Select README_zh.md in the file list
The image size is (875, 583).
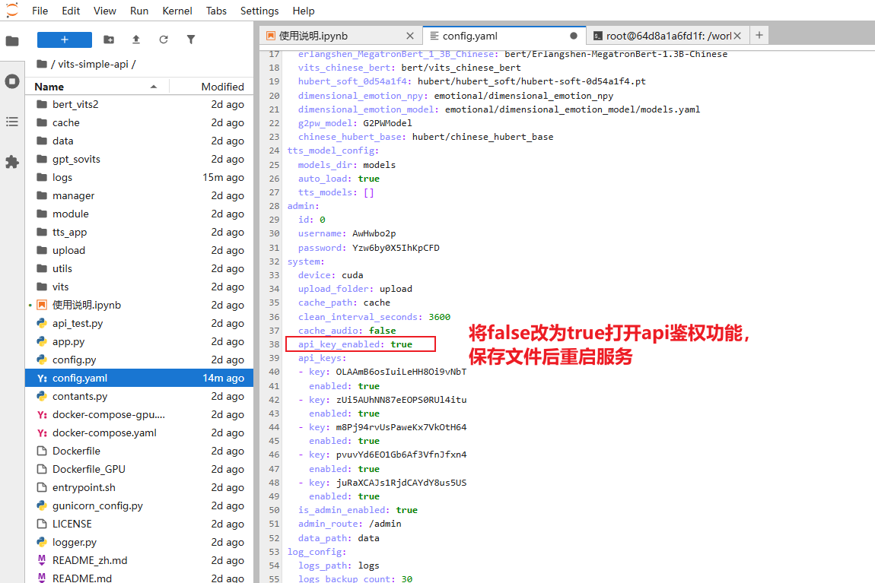[139, 561]
